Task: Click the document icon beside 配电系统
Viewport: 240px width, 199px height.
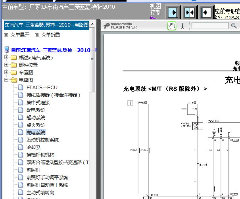Action: [x=21, y=110]
